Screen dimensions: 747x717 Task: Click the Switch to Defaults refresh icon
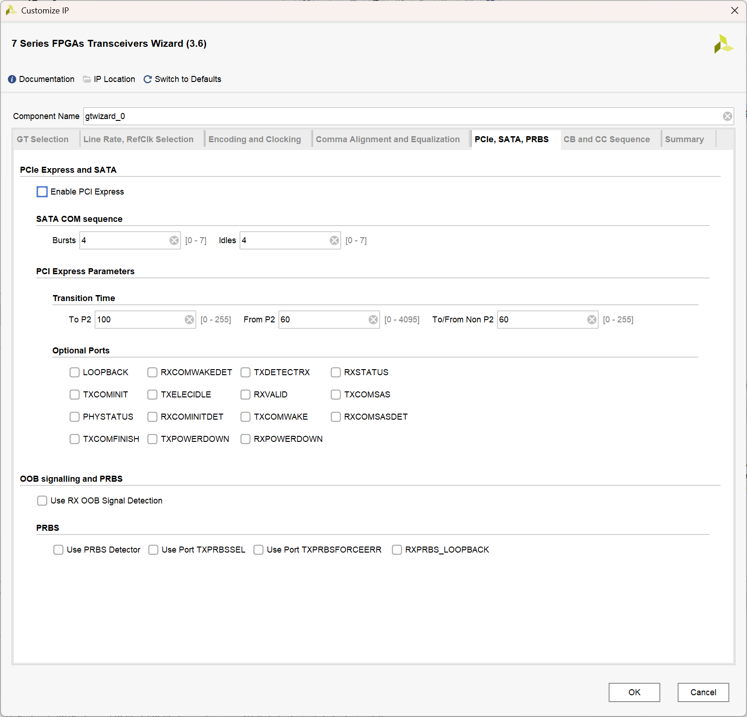[x=148, y=79]
